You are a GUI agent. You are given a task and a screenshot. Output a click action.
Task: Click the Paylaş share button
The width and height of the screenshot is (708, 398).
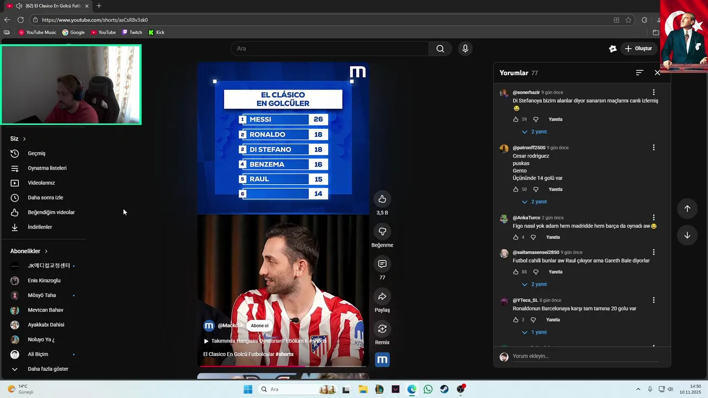tap(382, 297)
